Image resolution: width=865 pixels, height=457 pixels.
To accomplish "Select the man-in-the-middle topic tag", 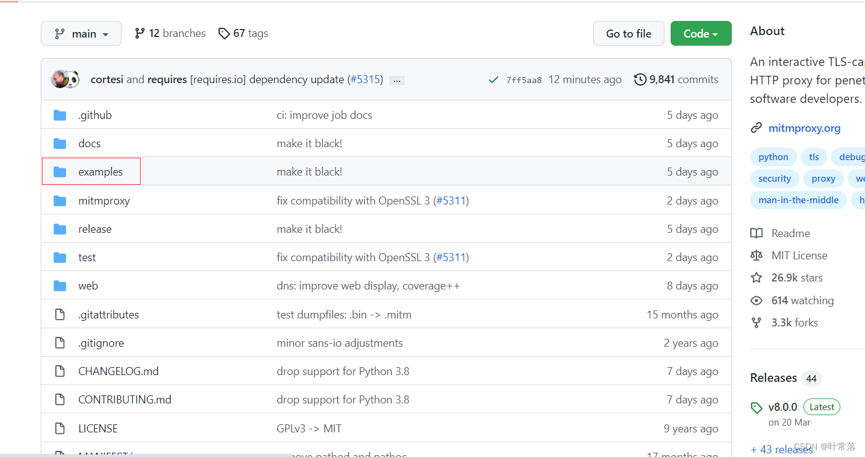I will (x=799, y=200).
